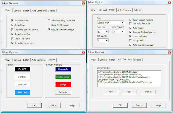Click Cancel in the Auto Complete window
The width and height of the screenshot is (173, 113).
point(139,105)
